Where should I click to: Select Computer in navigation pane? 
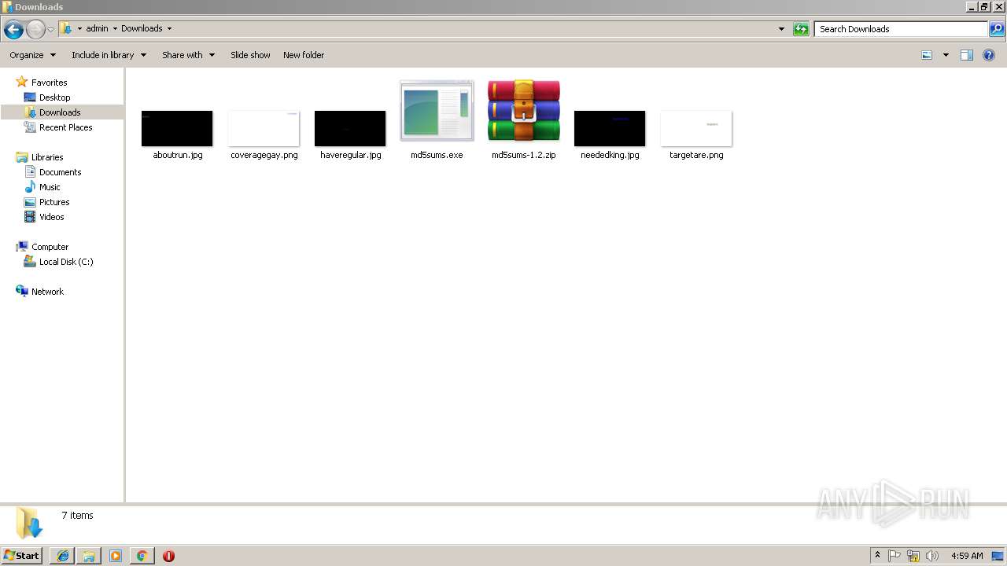50,247
